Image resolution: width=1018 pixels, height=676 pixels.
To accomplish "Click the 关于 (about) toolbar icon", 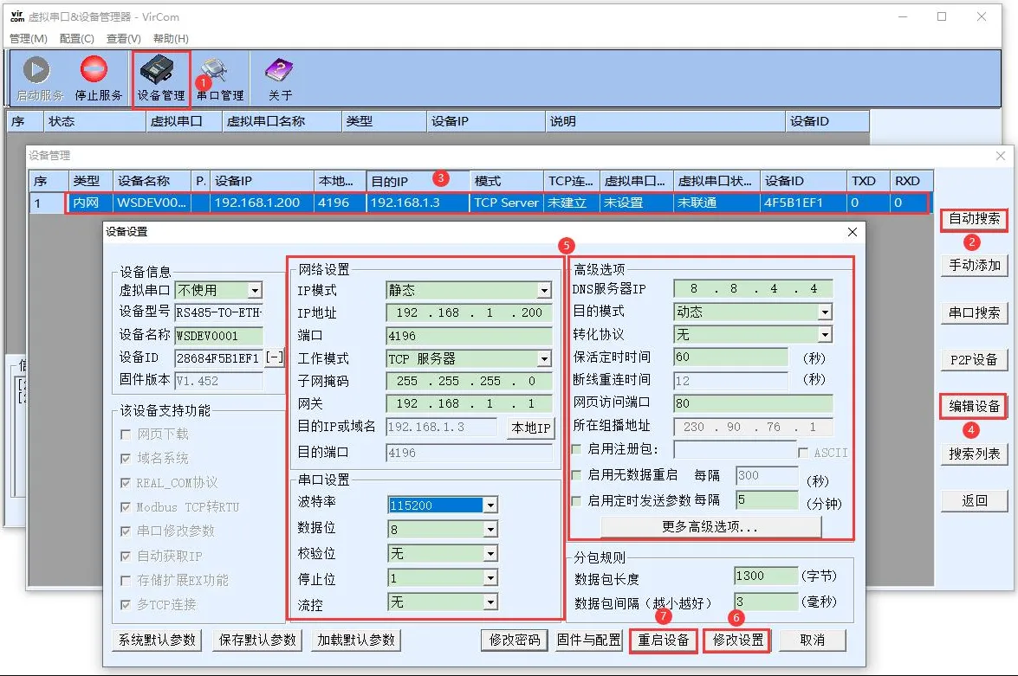I will tap(279, 78).
